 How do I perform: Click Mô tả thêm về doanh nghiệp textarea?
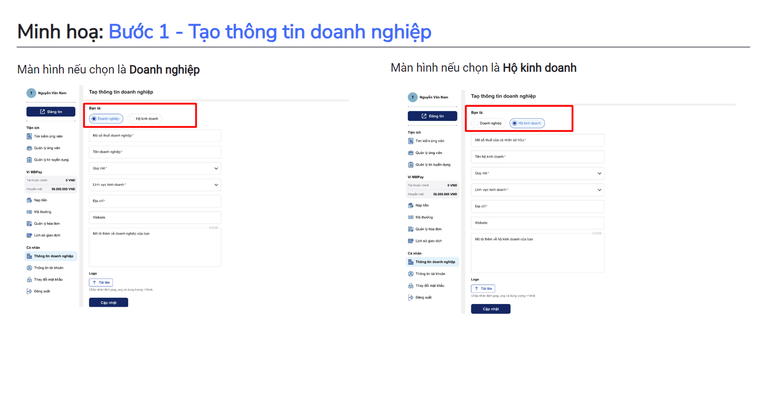click(155, 247)
